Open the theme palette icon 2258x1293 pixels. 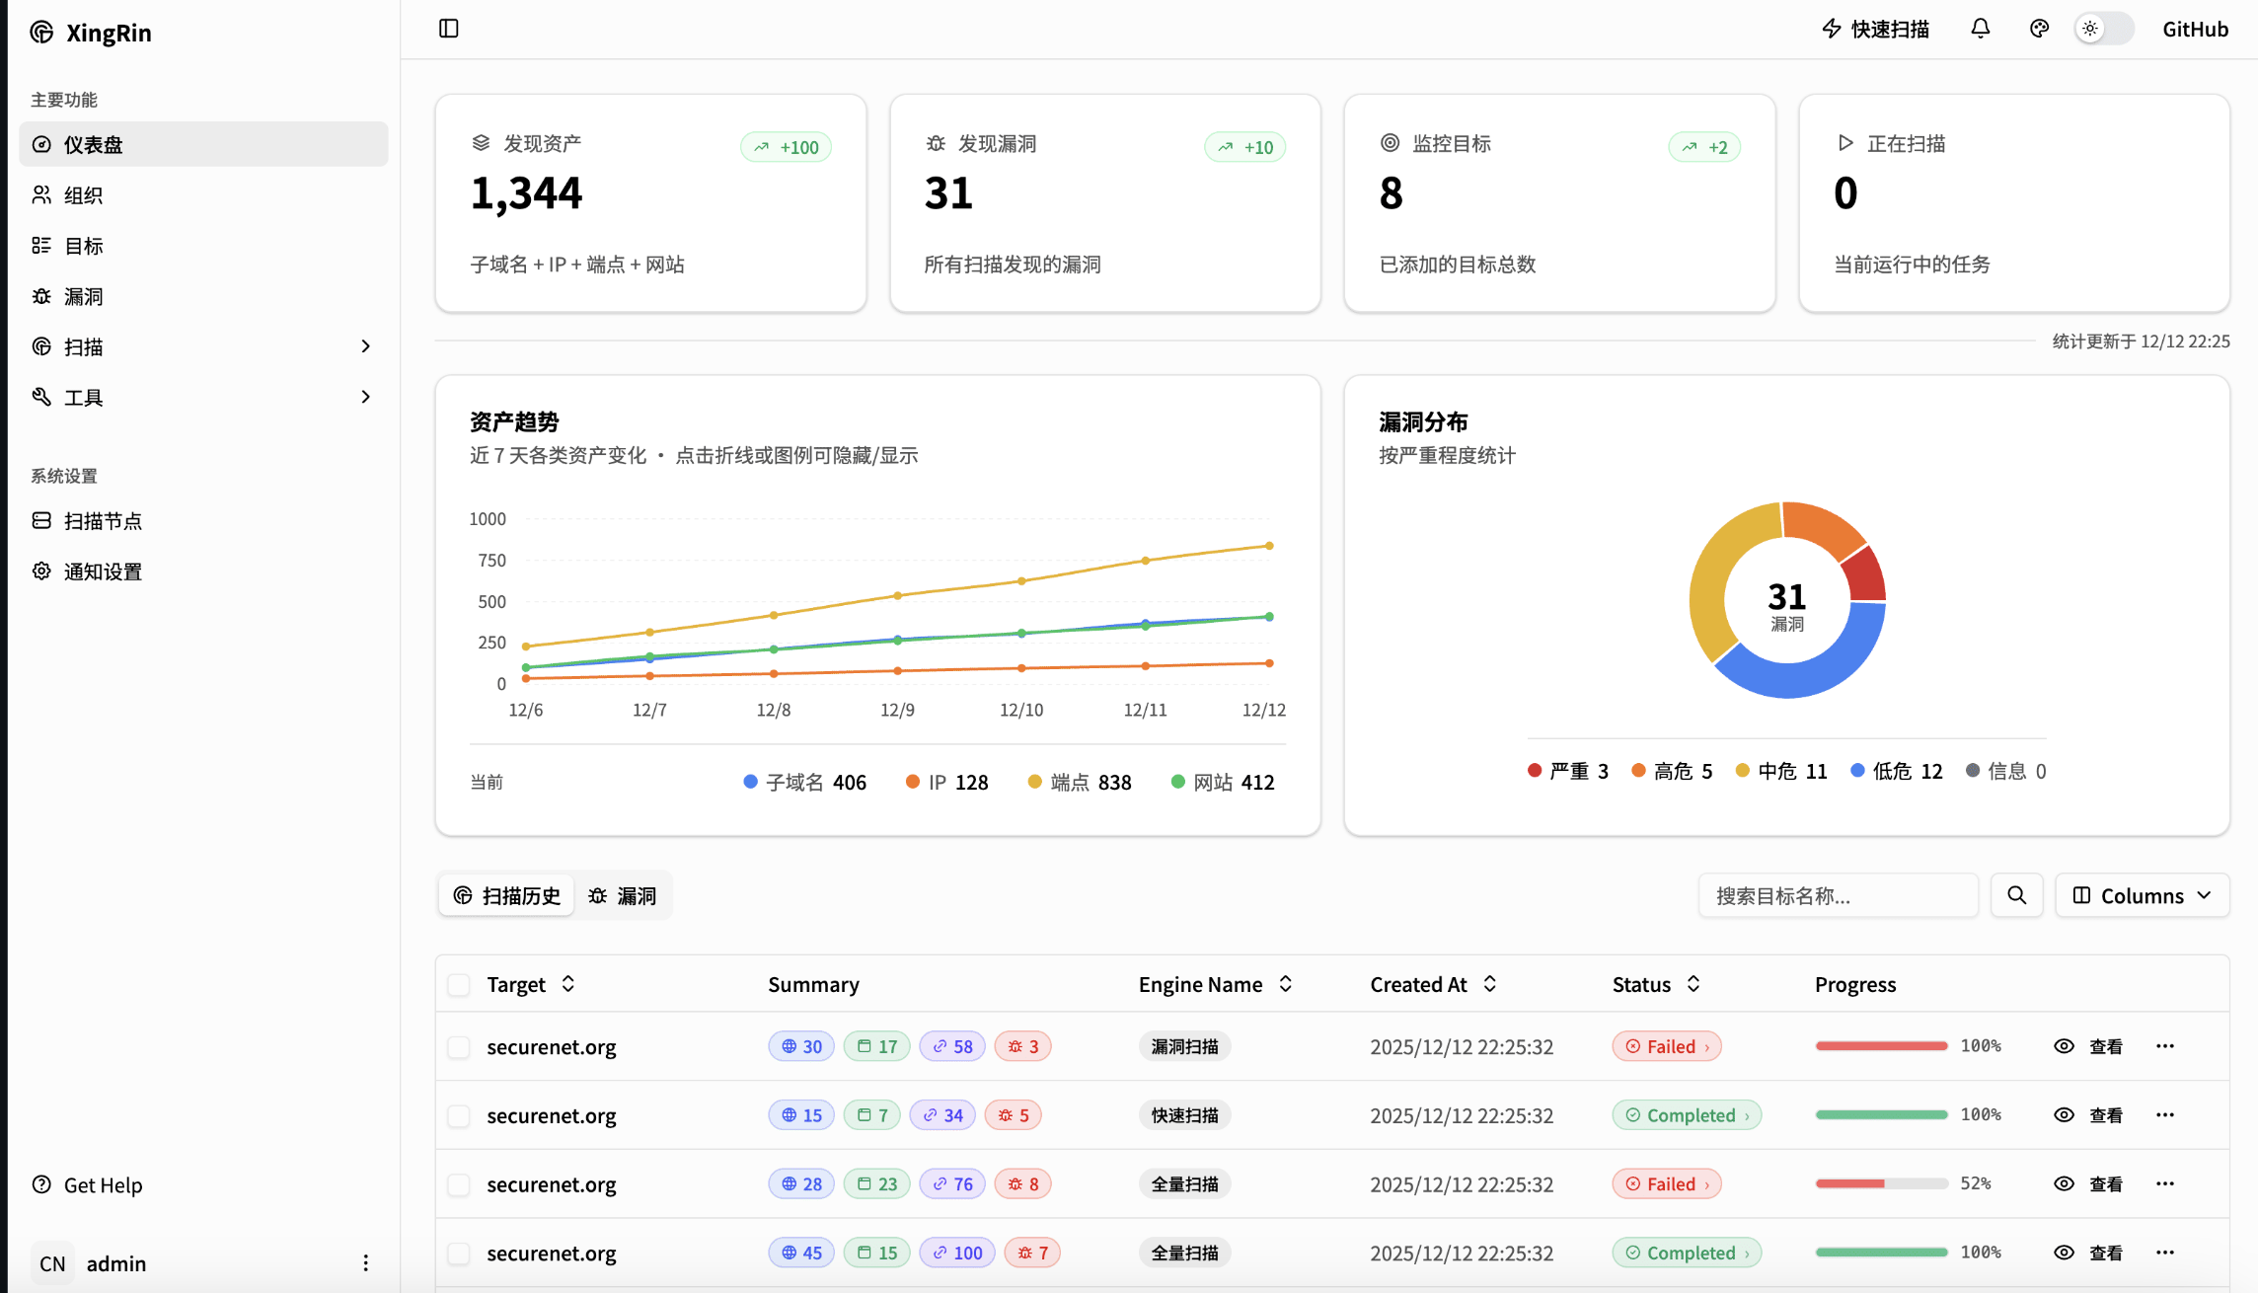click(x=2039, y=29)
